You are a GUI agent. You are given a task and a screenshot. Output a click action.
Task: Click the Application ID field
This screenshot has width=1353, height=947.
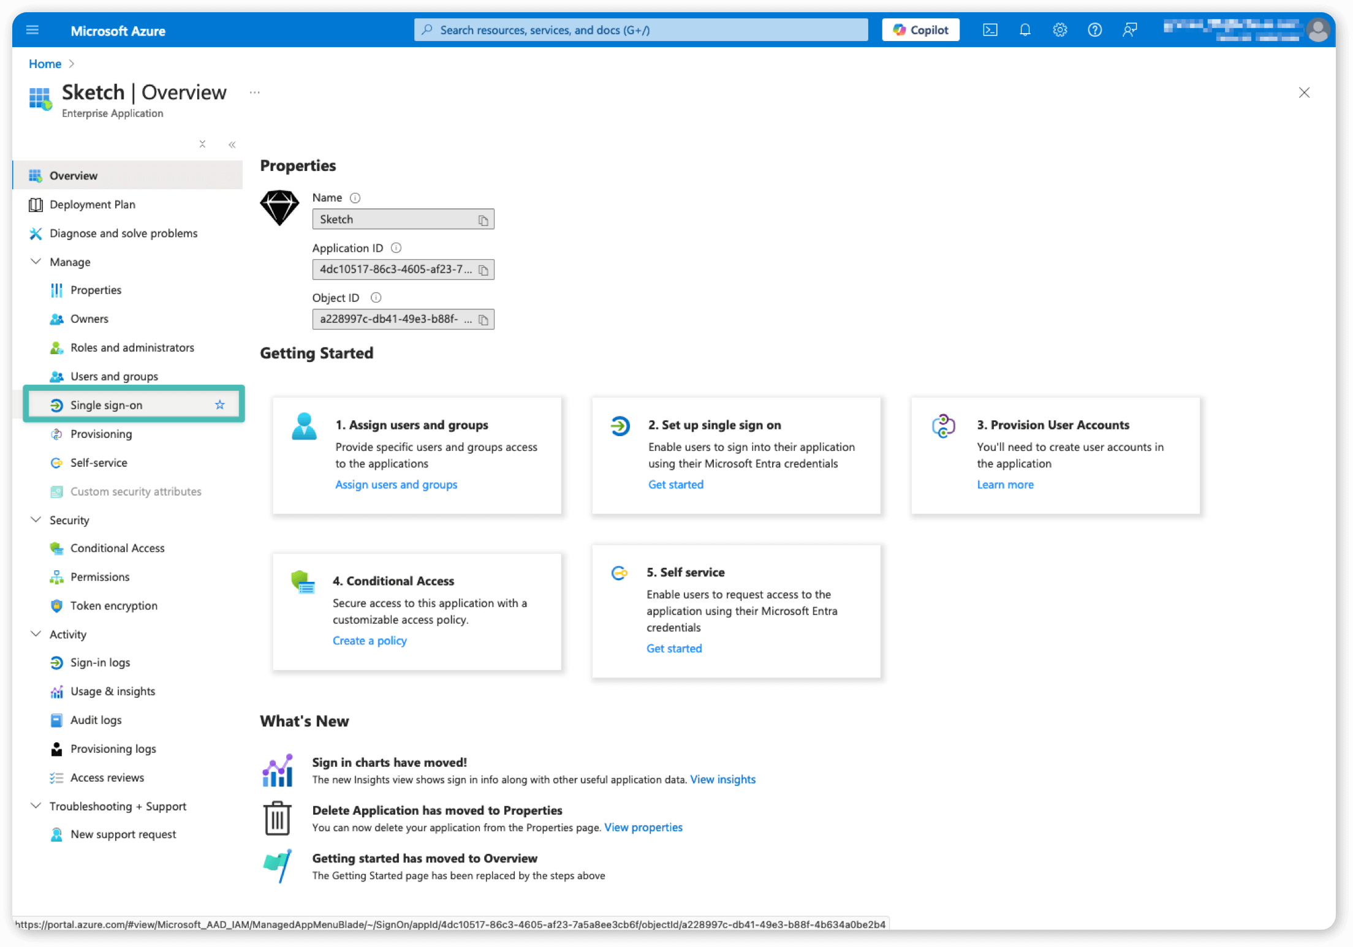[403, 270]
